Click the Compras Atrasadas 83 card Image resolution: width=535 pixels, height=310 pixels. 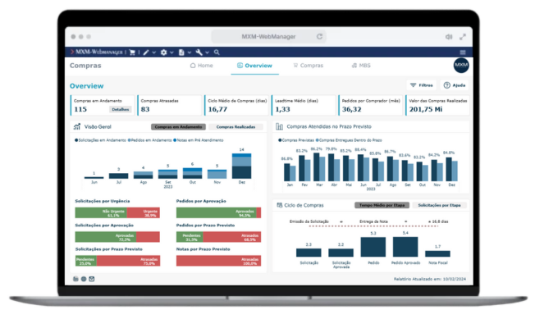(x=169, y=105)
